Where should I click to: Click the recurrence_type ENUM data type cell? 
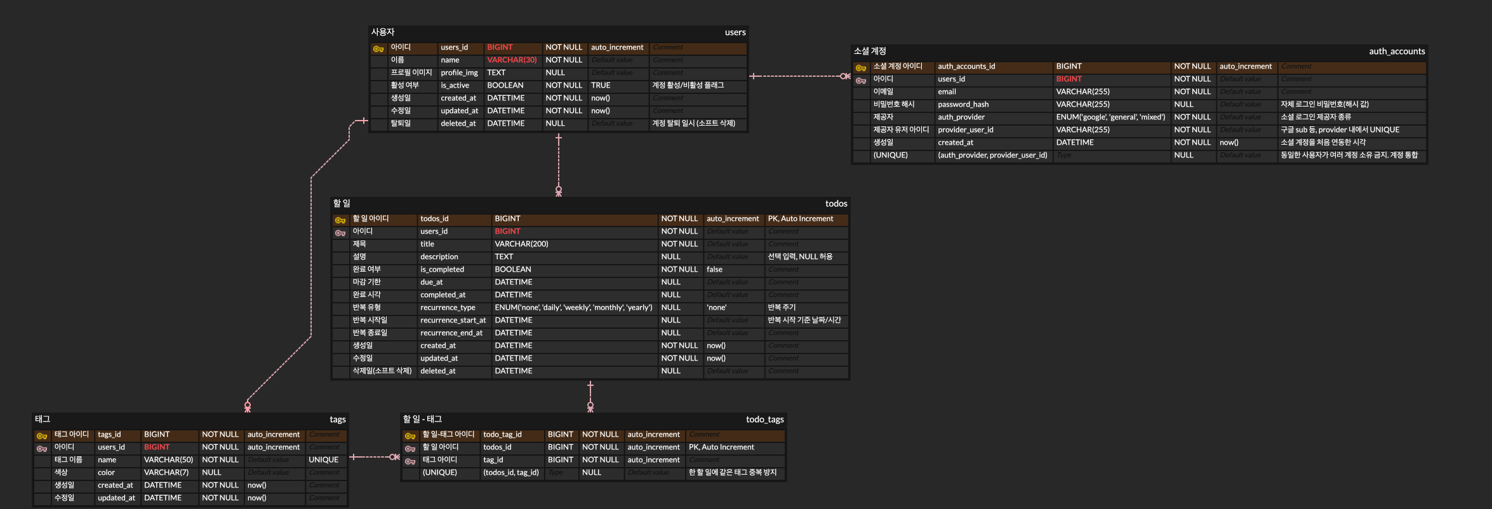point(574,308)
